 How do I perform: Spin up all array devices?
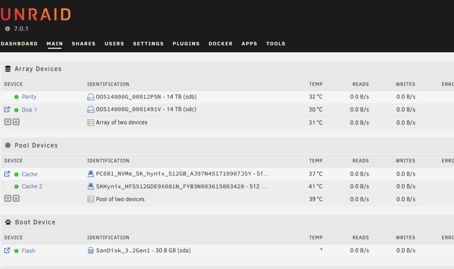tap(16, 122)
